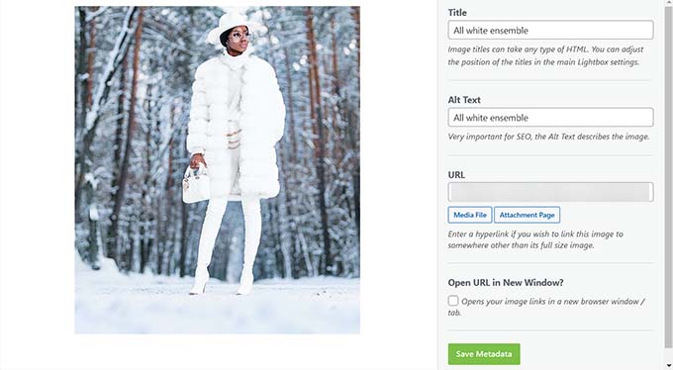Click the scrollbar down arrow
Image resolution: width=673 pixels, height=370 pixels.
coord(669,366)
